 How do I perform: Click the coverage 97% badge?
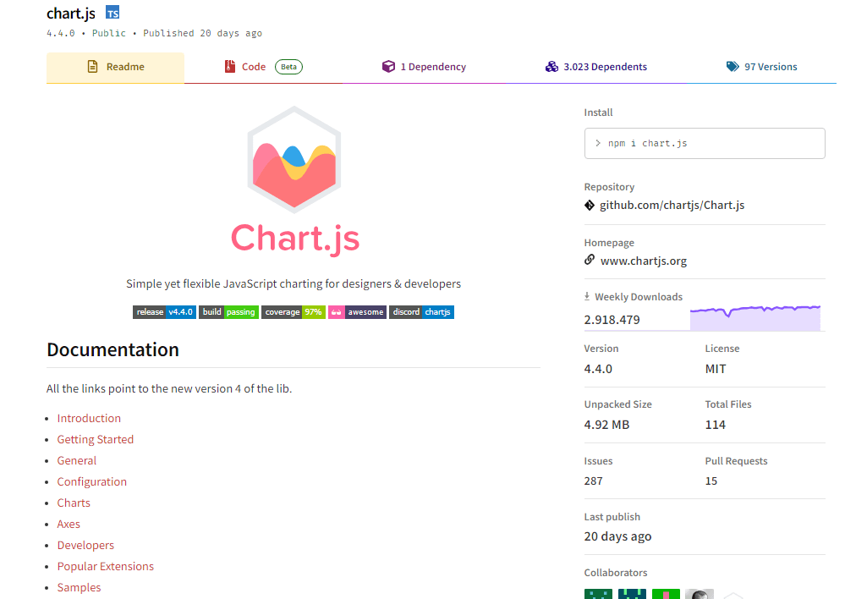click(x=294, y=312)
